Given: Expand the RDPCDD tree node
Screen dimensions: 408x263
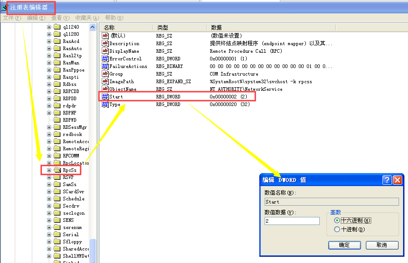Looking at the screenshot, I should pyautogui.click(x=49, y=91).
